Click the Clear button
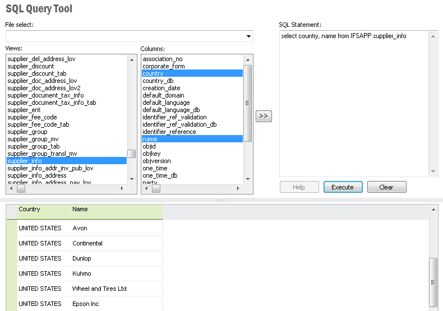The width and height of the screenshot is (443, 311). point(386,187)
